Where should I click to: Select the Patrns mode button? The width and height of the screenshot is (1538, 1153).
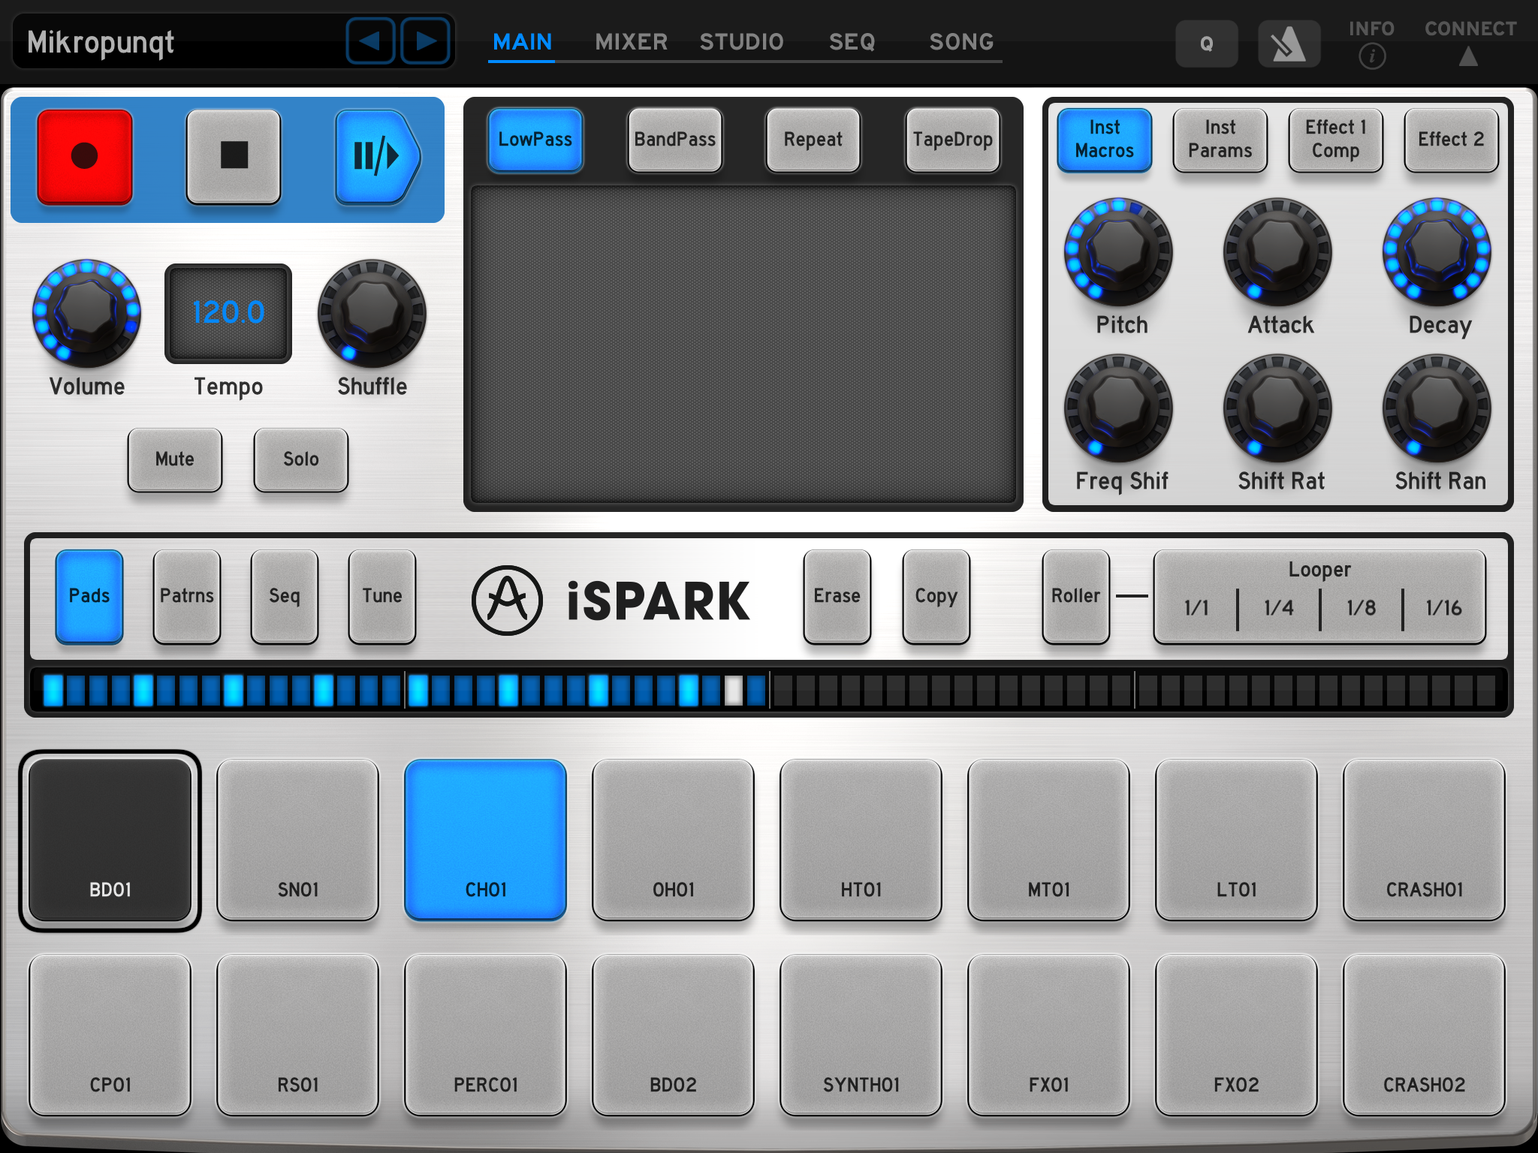187,596
